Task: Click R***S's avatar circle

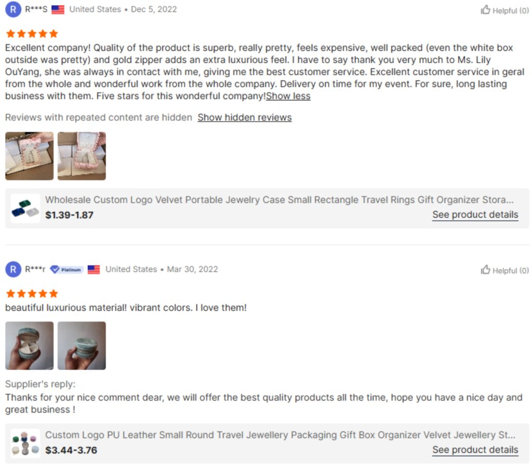Action: point(12,9)
